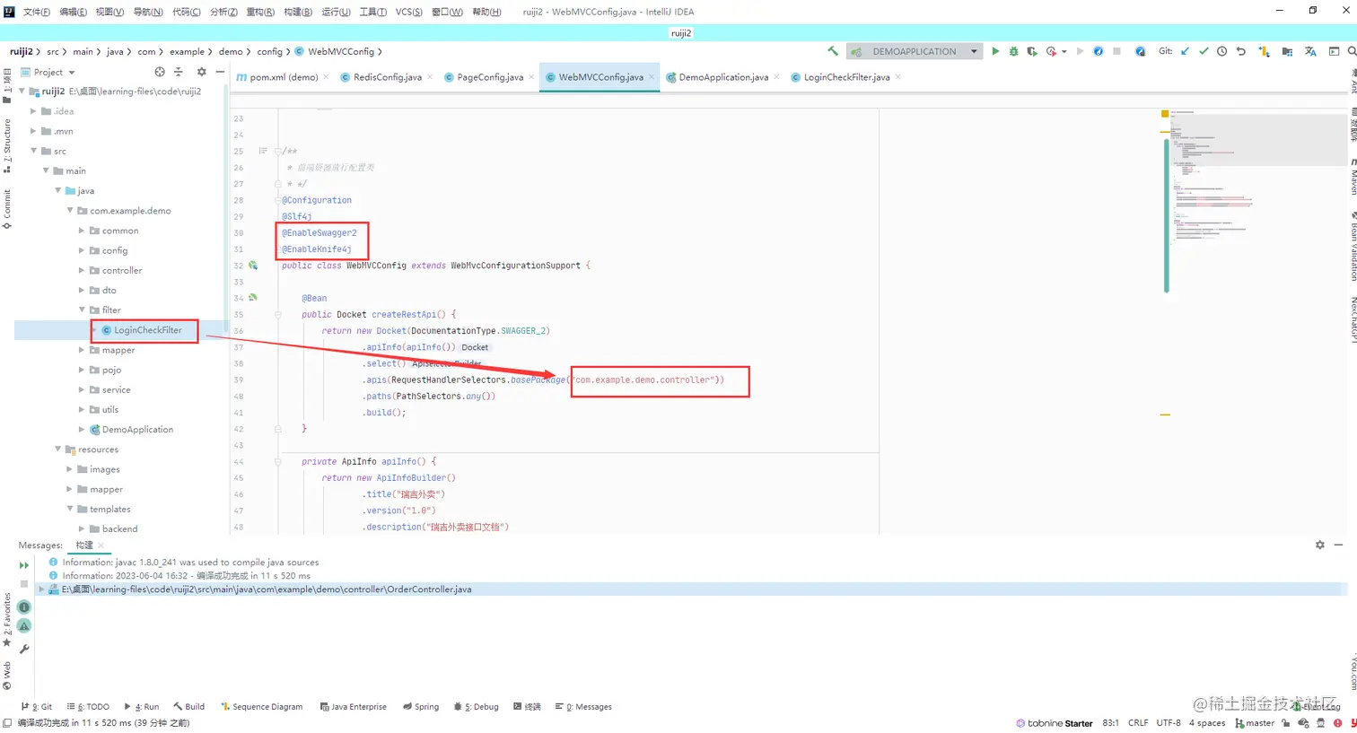1357x733 pixels.
Task: Open the DEMOAPPLICATION run configuration dropdown
Action: pos(914,51)
